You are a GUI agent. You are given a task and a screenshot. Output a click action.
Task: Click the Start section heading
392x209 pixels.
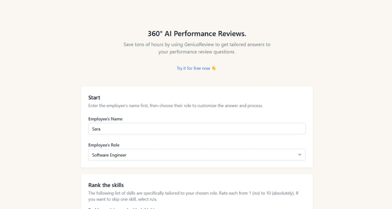[94, 97]
